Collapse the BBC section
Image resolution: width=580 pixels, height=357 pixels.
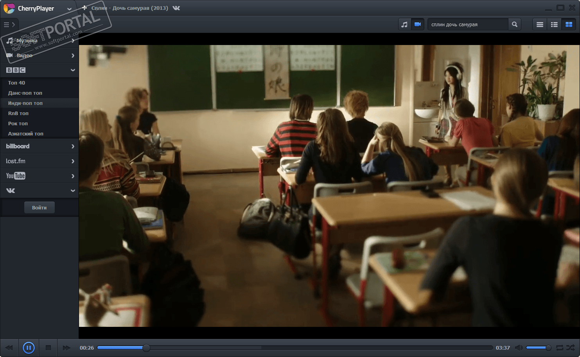click(39, 70)
